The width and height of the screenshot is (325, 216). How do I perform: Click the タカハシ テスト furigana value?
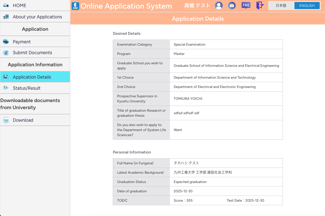(x=186, y=163)
